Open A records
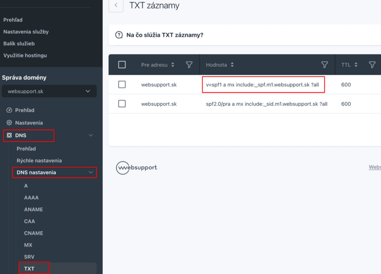 (x=26, y=186)
